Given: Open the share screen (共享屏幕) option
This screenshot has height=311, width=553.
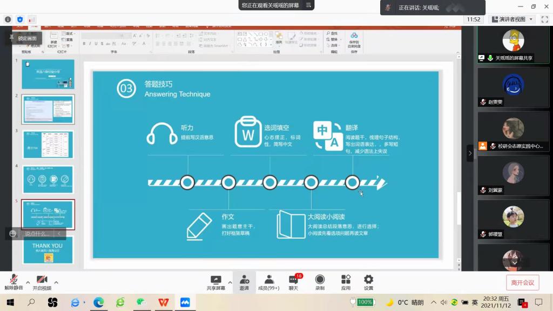Looking at the screenshot, I should coord(215,281).
